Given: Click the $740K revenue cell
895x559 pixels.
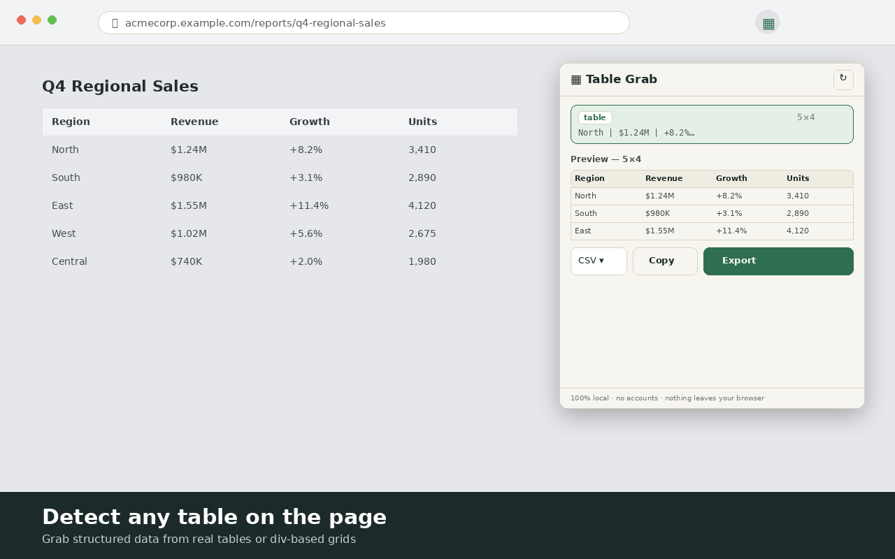Looking at the screenshot, I should (x=186, y=261).
